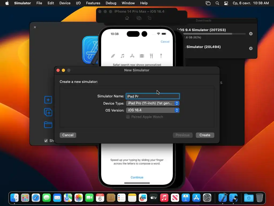
Task: Open Launchpad from the Dock
Action: (x=25, y=198)
